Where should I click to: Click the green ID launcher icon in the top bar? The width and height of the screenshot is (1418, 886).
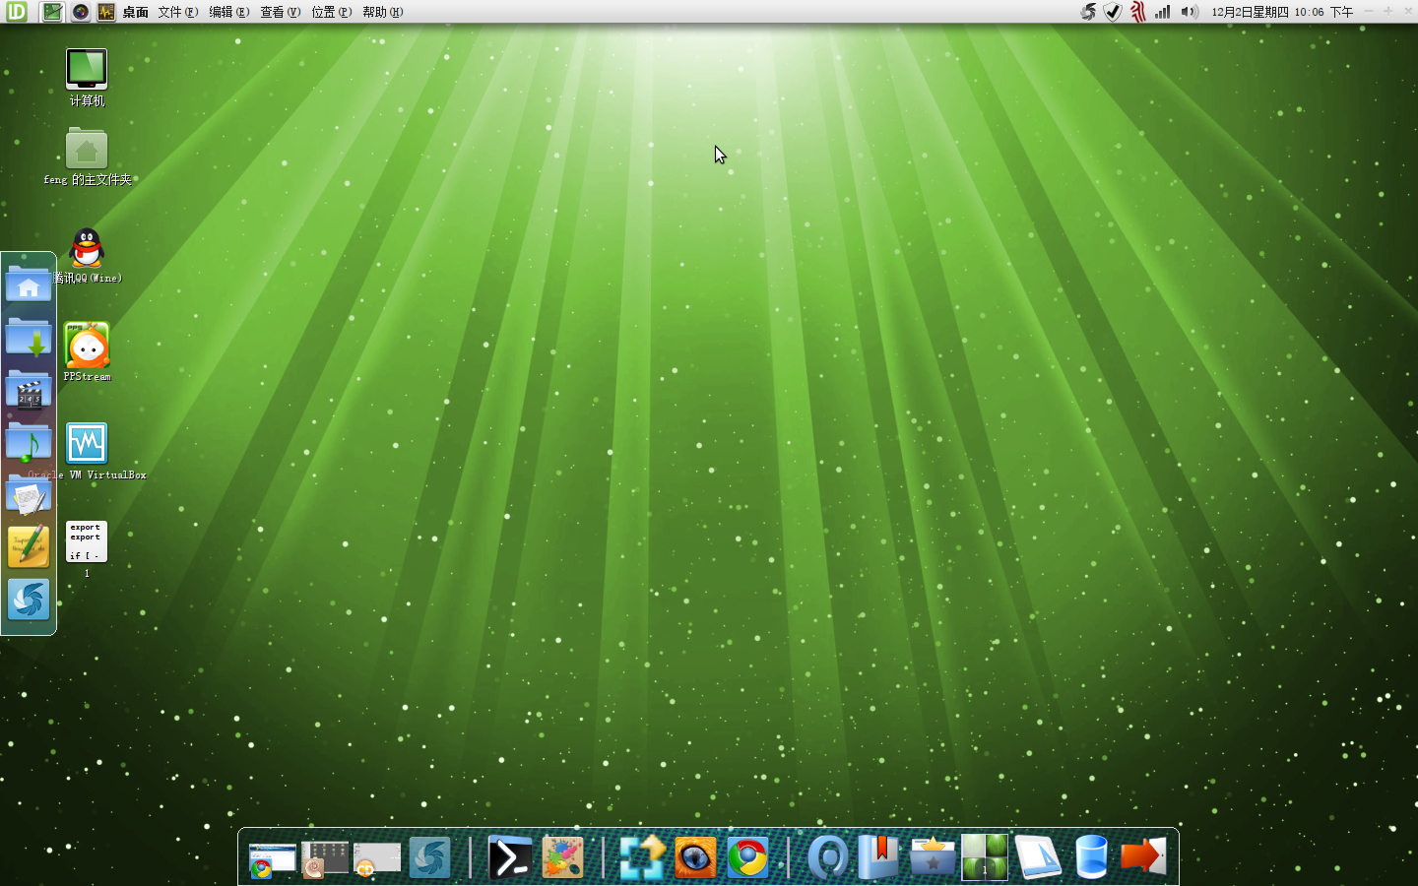pyautogui.click(x=17, y=12)
